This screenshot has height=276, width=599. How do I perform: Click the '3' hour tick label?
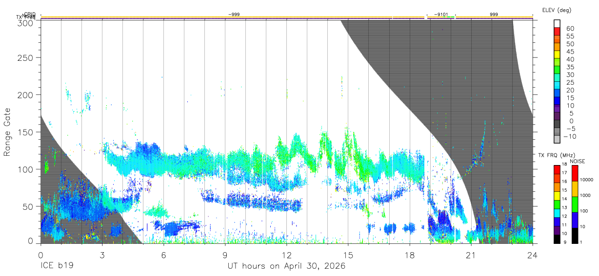[x=102, y=255]
